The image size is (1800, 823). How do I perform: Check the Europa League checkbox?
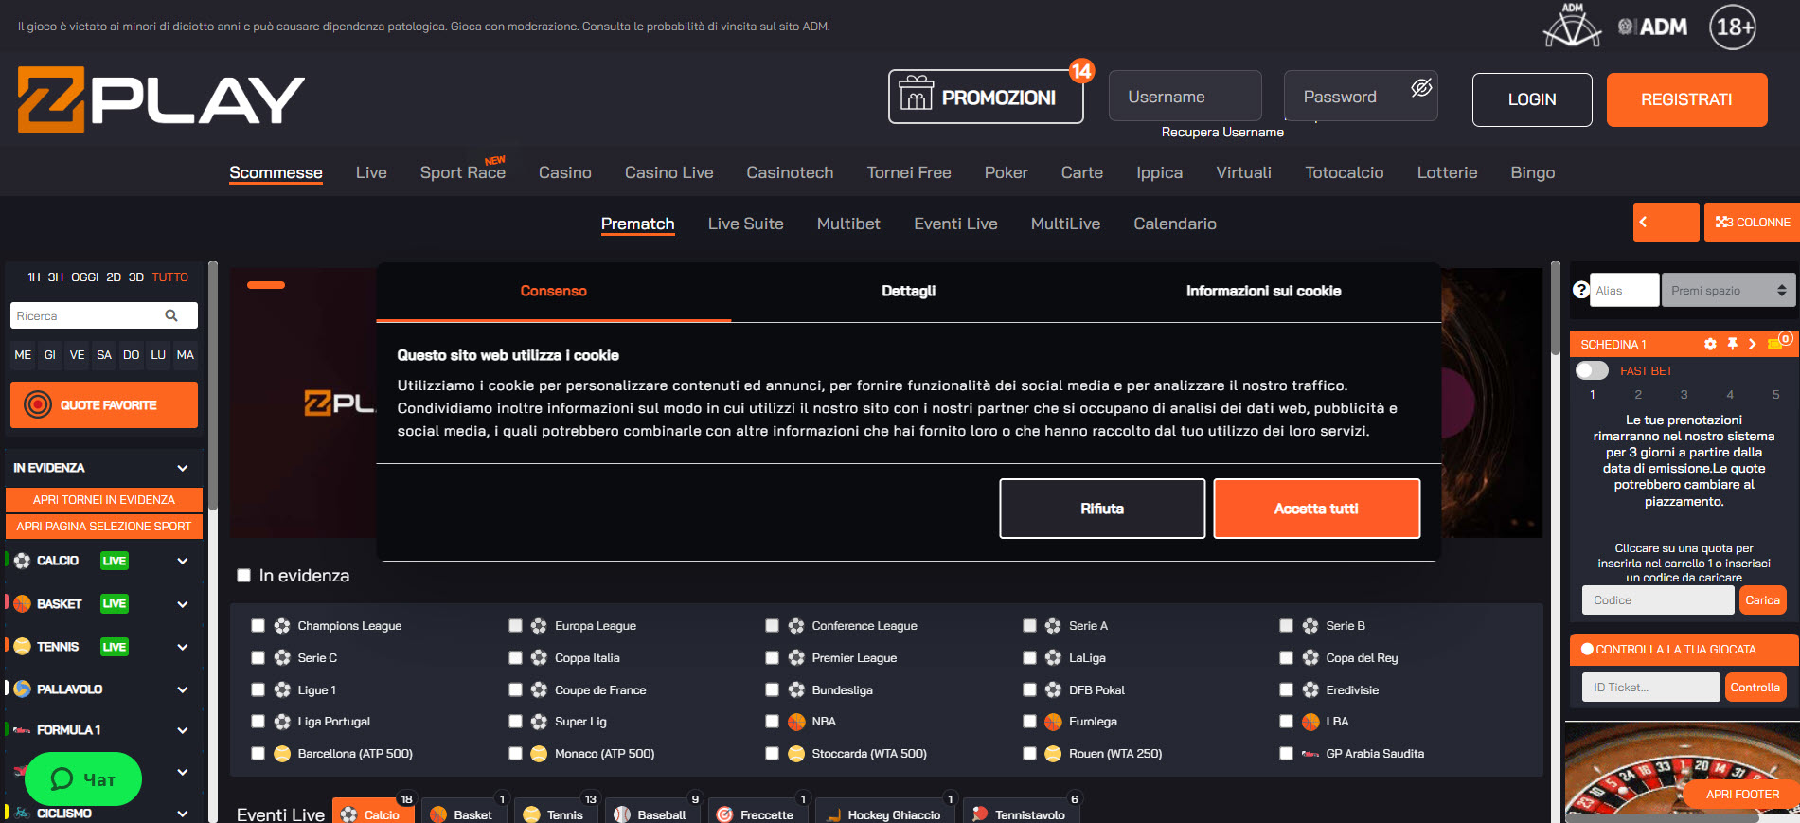click(x=515, y=626)
